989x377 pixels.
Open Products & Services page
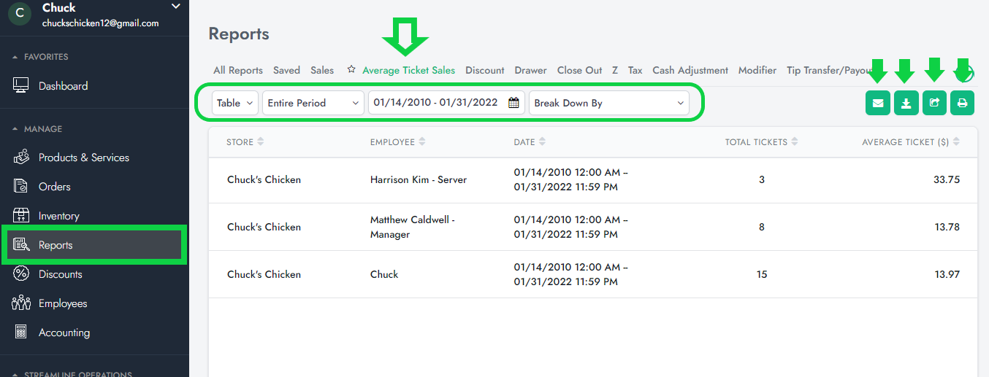83,158
